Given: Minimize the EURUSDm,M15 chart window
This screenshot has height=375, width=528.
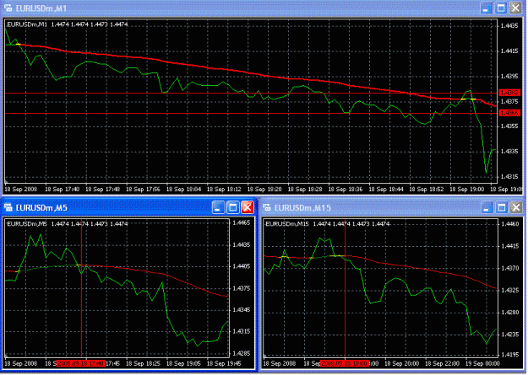Looking at the screenshot, I should pyautogui.click(x=487, y=207).
